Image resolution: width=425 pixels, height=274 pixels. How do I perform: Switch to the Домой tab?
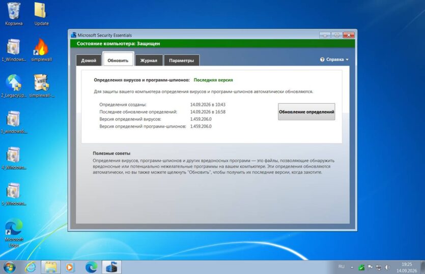(89, 60)
